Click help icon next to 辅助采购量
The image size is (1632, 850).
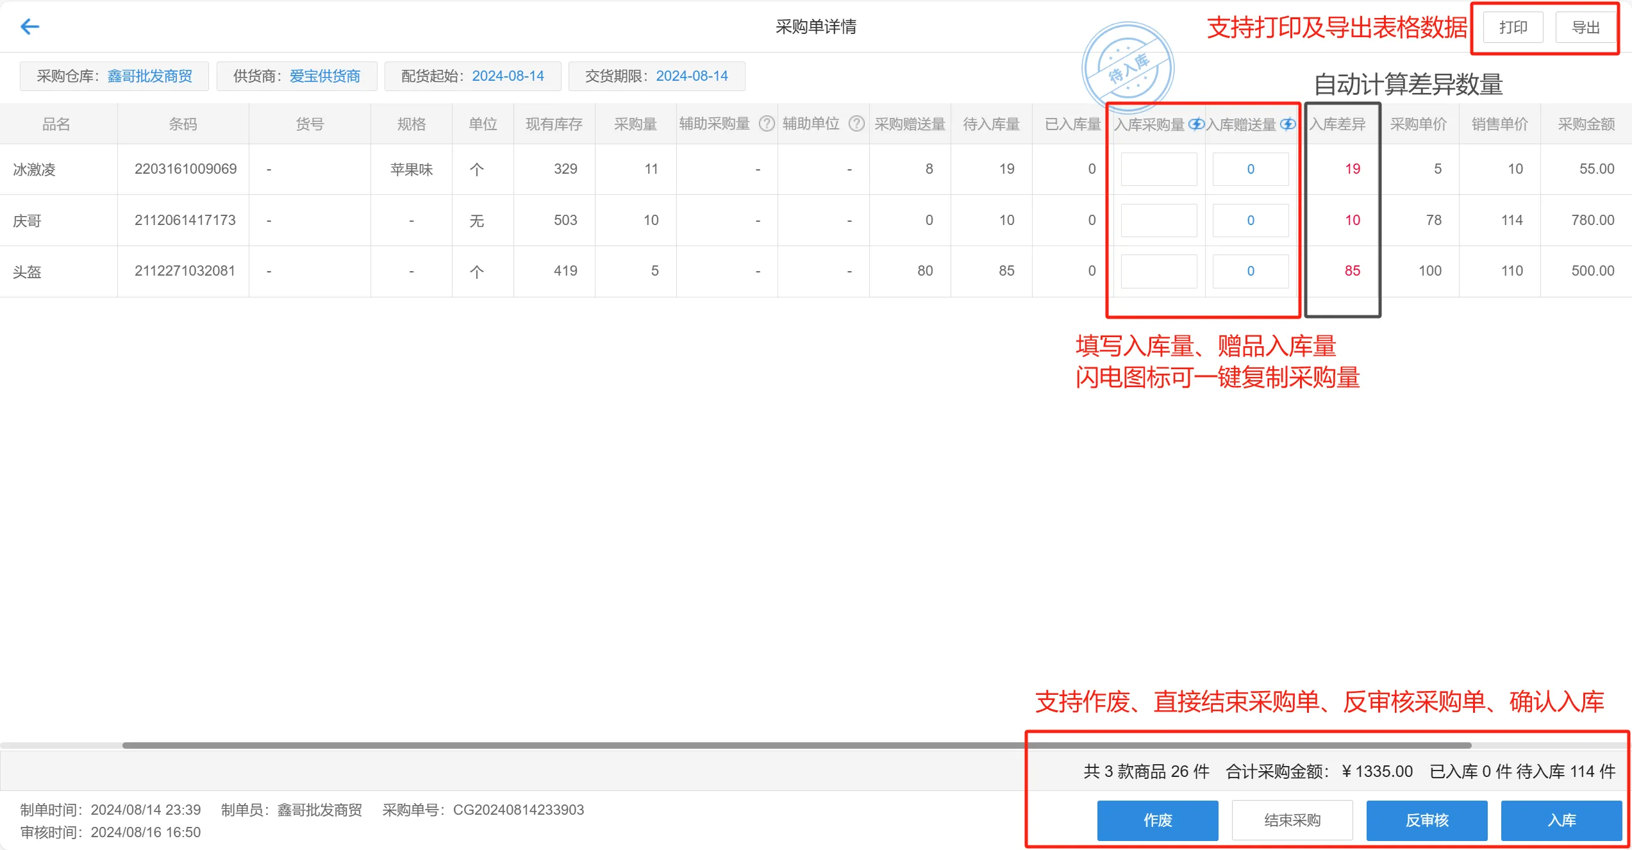click(x=767, y=124)
